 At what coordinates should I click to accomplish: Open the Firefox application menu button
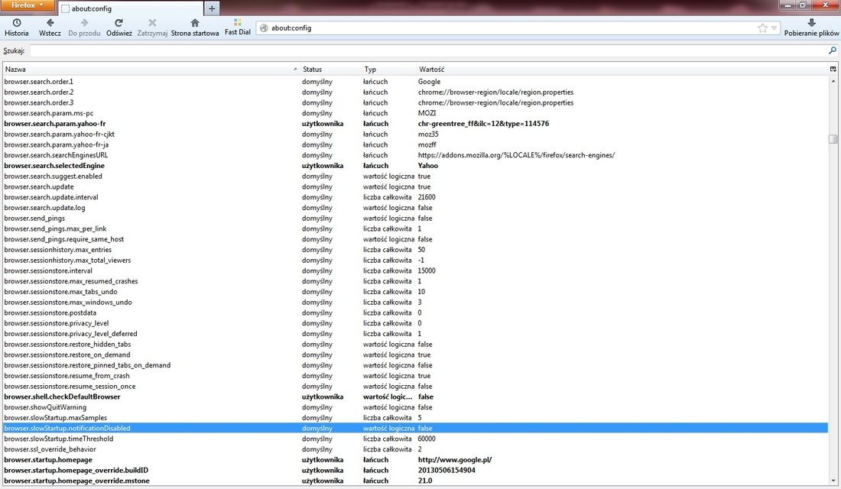pos(28,5)
